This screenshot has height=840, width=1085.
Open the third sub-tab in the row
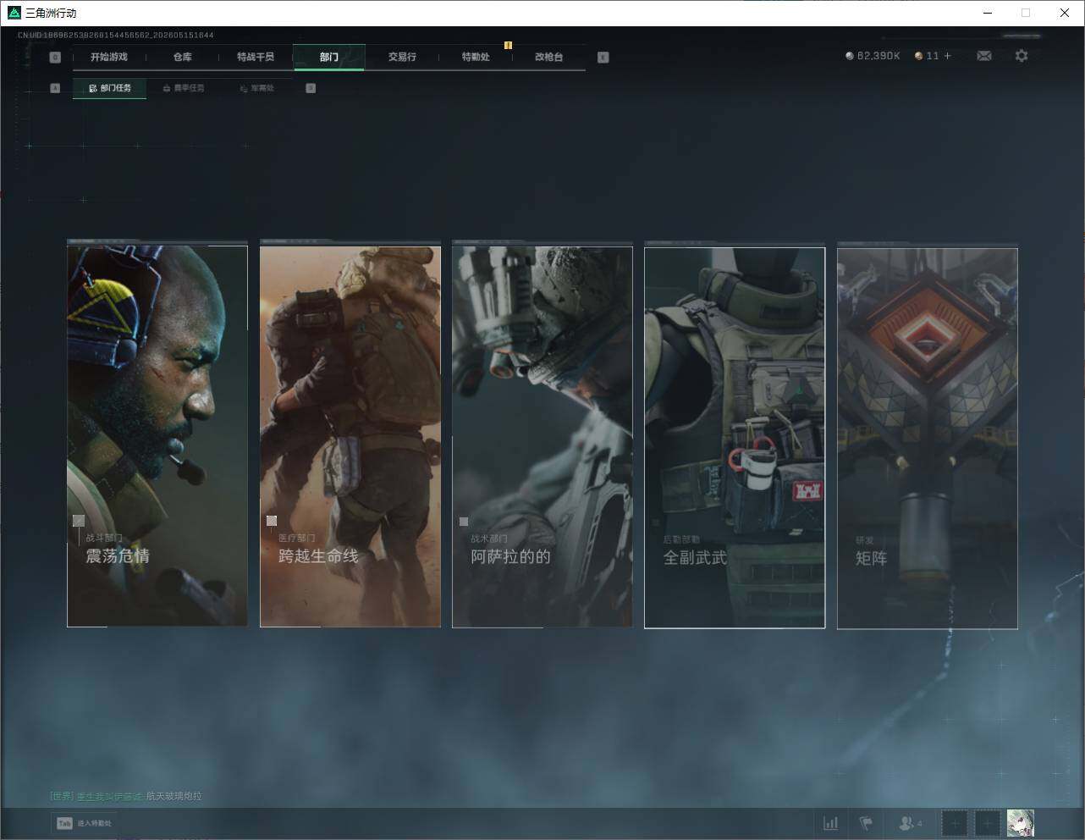point(257,88)
